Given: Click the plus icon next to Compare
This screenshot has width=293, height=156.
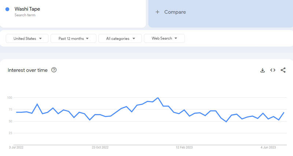Looking at the screenshot, I should pos(157,12).
